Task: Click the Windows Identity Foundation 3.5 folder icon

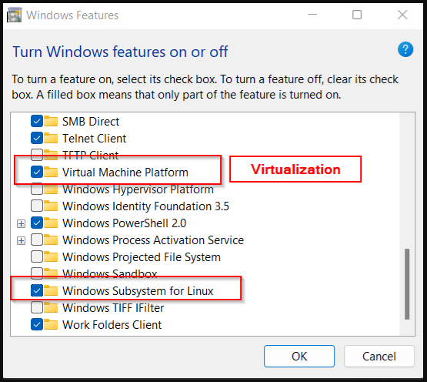Action: pyautogui.click(x=51, y=206)
